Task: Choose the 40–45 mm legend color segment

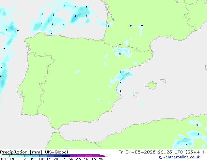Action: tap(88, 156)
